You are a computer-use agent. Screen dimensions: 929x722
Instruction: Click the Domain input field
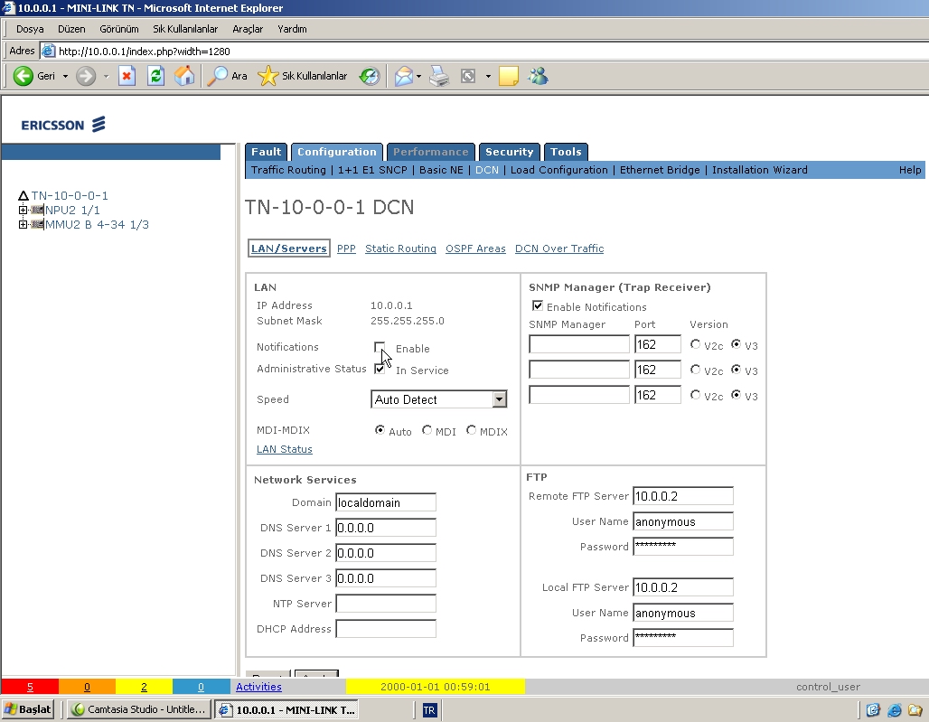coord(386,502)
